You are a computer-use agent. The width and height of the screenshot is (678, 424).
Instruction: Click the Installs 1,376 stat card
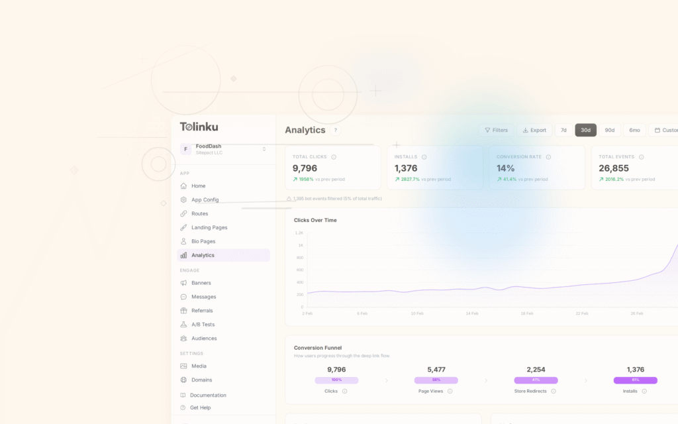pyautogui.click(x=435, y=168)
